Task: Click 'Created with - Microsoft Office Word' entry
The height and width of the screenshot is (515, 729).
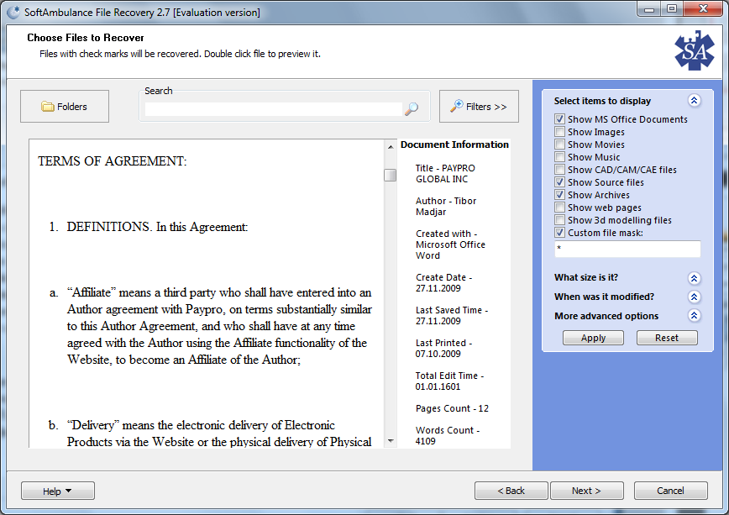Action: [450, 244]
